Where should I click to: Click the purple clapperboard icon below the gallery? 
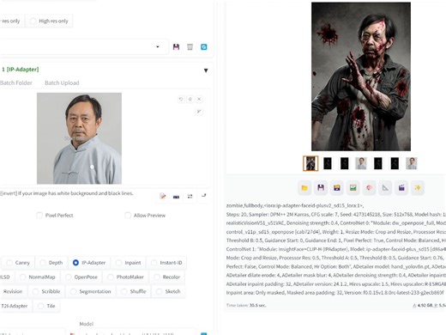(x=401, y=188)
